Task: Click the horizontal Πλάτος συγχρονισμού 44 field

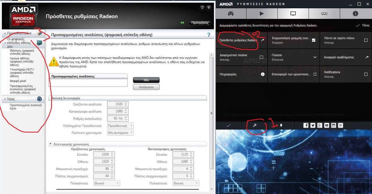Action: tap(104, 176)
